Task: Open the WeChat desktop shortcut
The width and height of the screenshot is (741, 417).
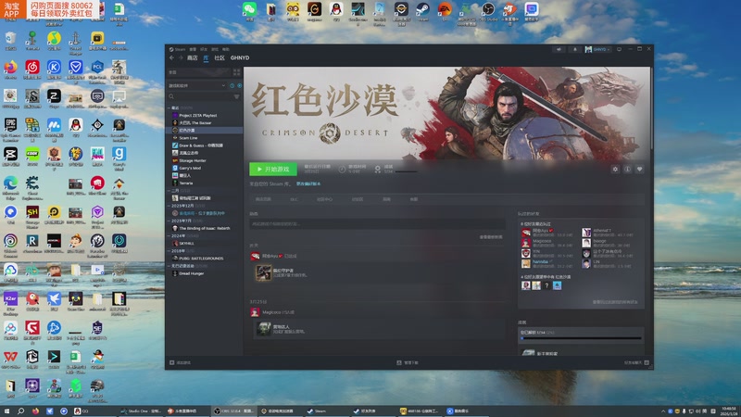Action: point(249,11)
